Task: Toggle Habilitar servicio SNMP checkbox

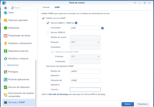Action: [x=43, y=18]
